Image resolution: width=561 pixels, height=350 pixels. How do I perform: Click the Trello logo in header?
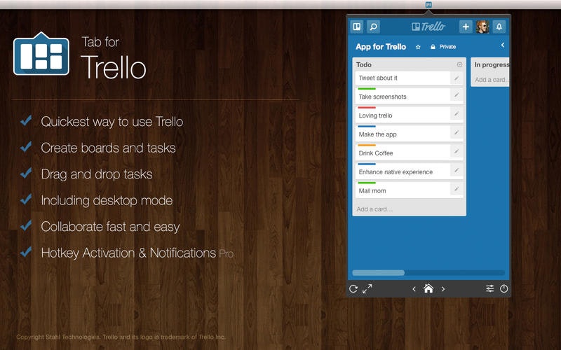click(428, 27)
